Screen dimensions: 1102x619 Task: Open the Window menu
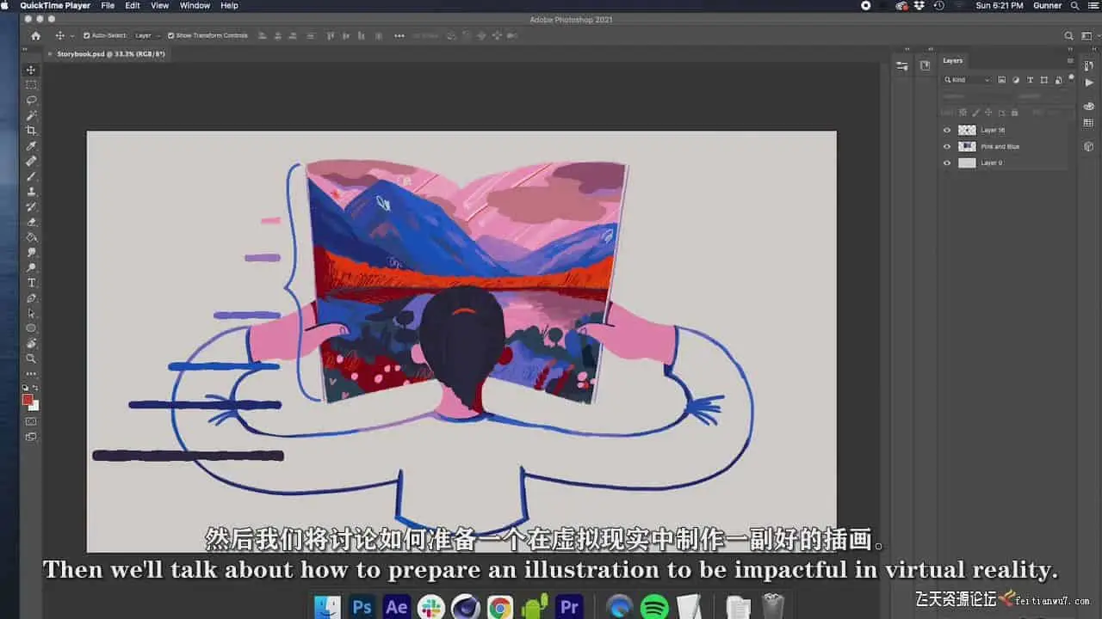(x=195, y=5)
